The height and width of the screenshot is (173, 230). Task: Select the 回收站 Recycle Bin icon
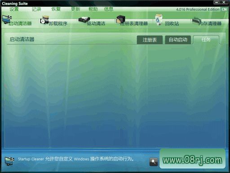[x=159, y=19]
